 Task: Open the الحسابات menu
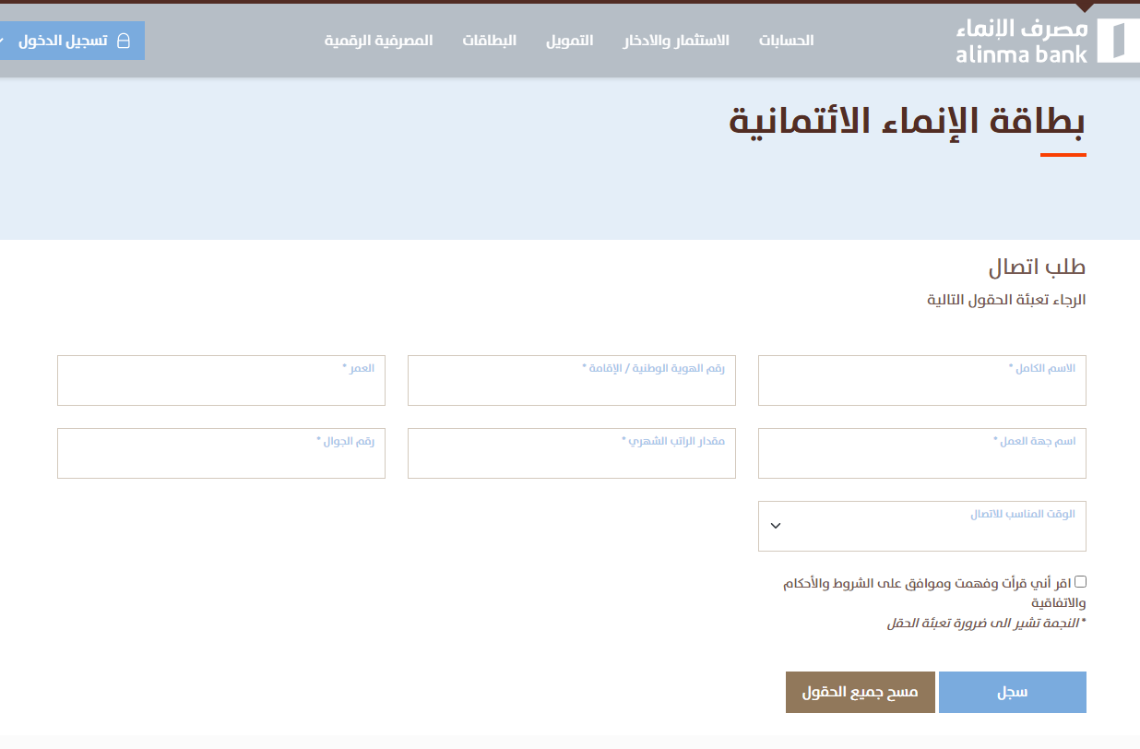pos(786,41)
